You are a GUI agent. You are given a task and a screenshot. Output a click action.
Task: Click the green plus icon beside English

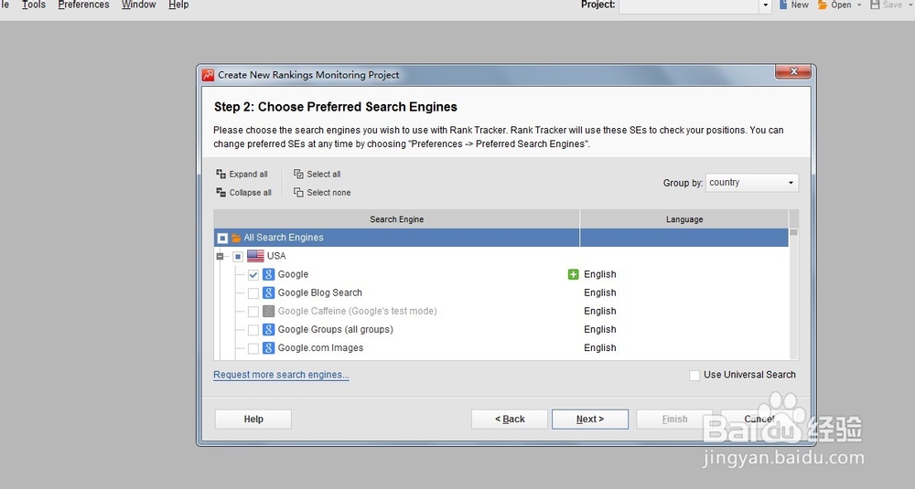pyautogui.click(x=573, y=274)
